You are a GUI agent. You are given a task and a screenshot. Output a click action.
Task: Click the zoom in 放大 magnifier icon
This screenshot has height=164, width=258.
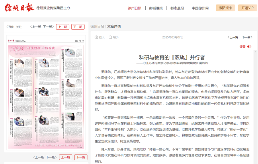97,37
